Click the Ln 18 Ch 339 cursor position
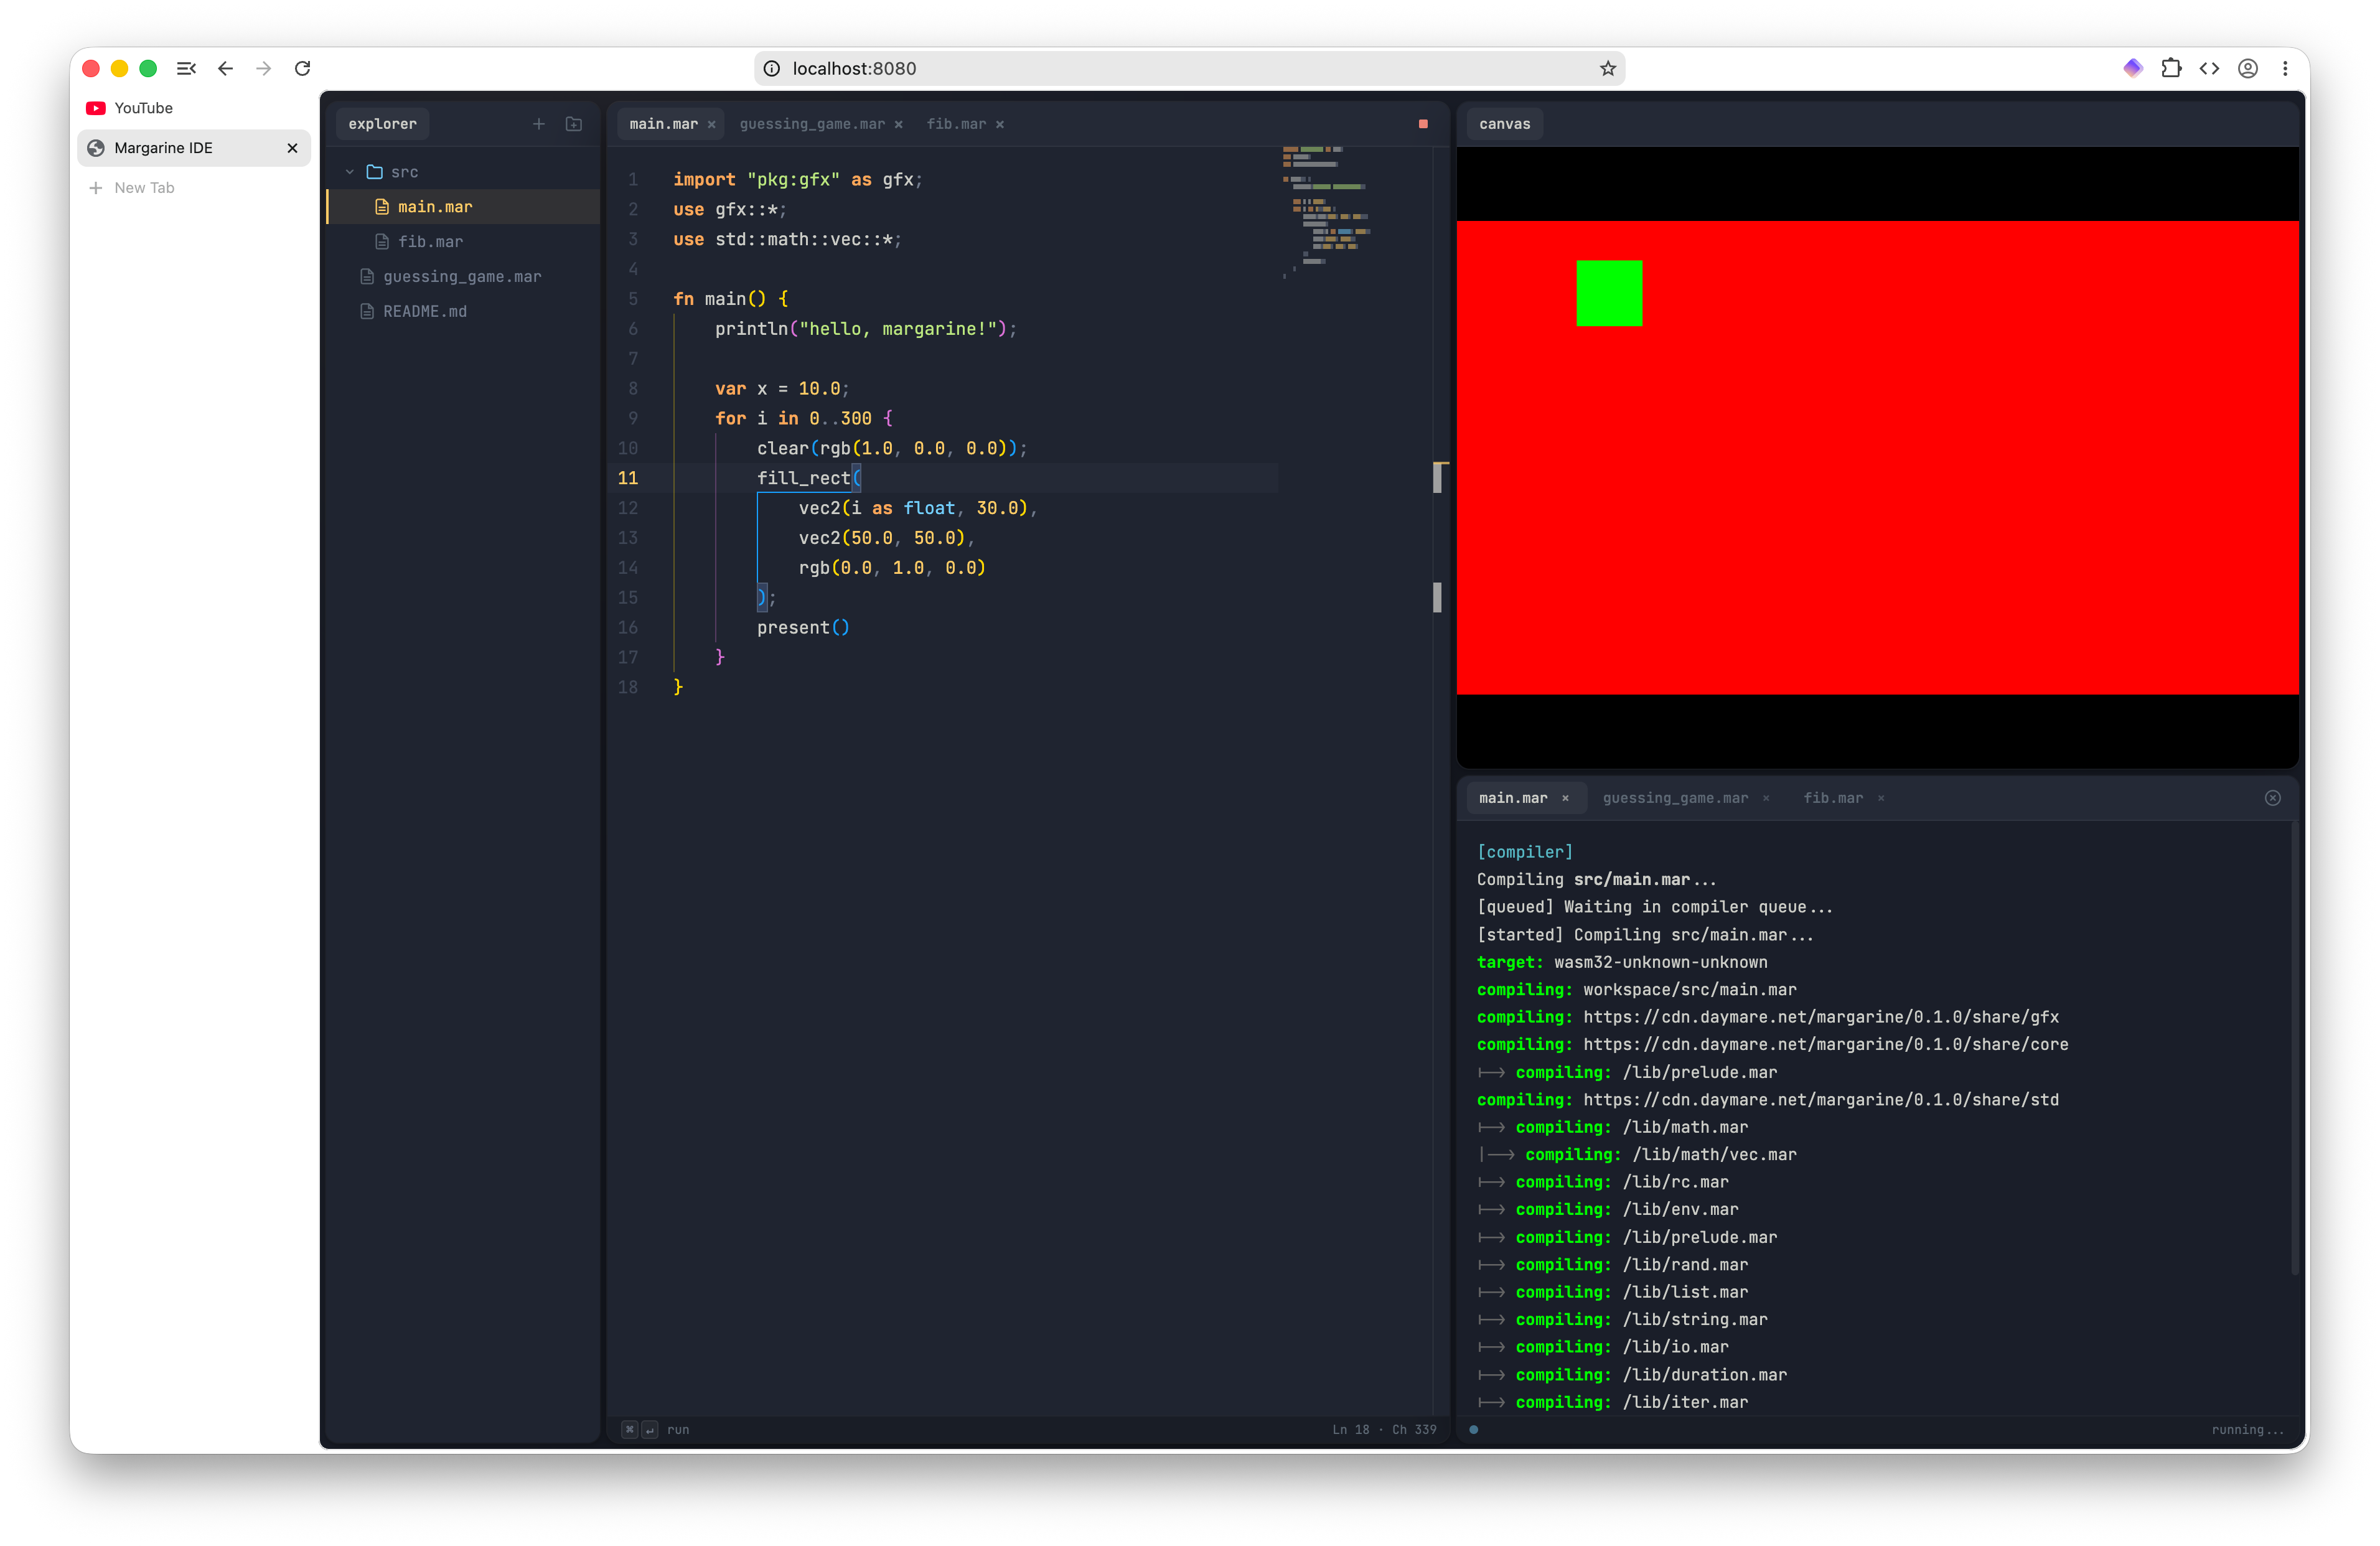This screenshot has width=2380, height=1546. point(1384,1430)
